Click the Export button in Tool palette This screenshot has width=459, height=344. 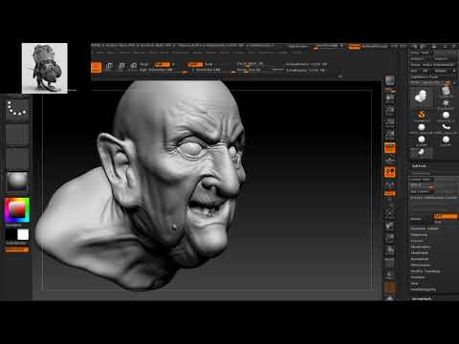tap(442, 59)
